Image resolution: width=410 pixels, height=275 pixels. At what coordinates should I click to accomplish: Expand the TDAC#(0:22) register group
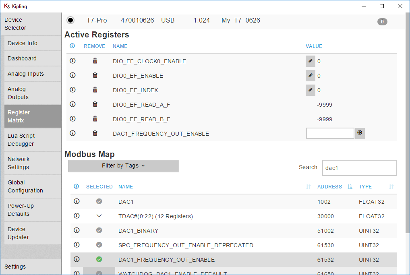[99, 216]
